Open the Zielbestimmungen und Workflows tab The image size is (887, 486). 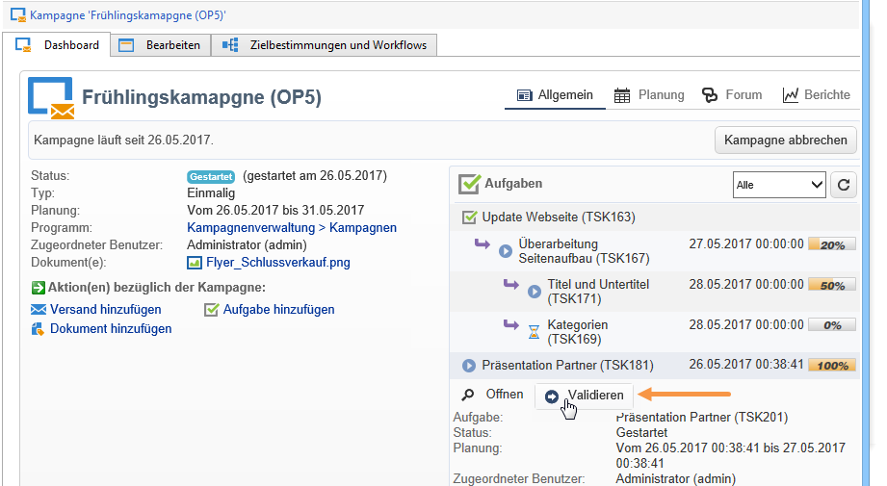(x=325, y=45)
